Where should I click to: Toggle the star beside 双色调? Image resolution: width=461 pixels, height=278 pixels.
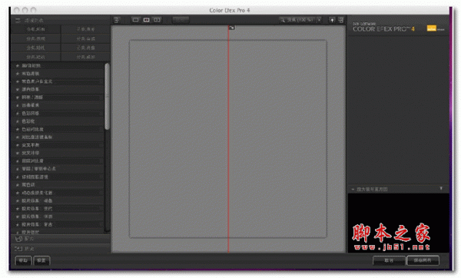click(x=18, y=185)
